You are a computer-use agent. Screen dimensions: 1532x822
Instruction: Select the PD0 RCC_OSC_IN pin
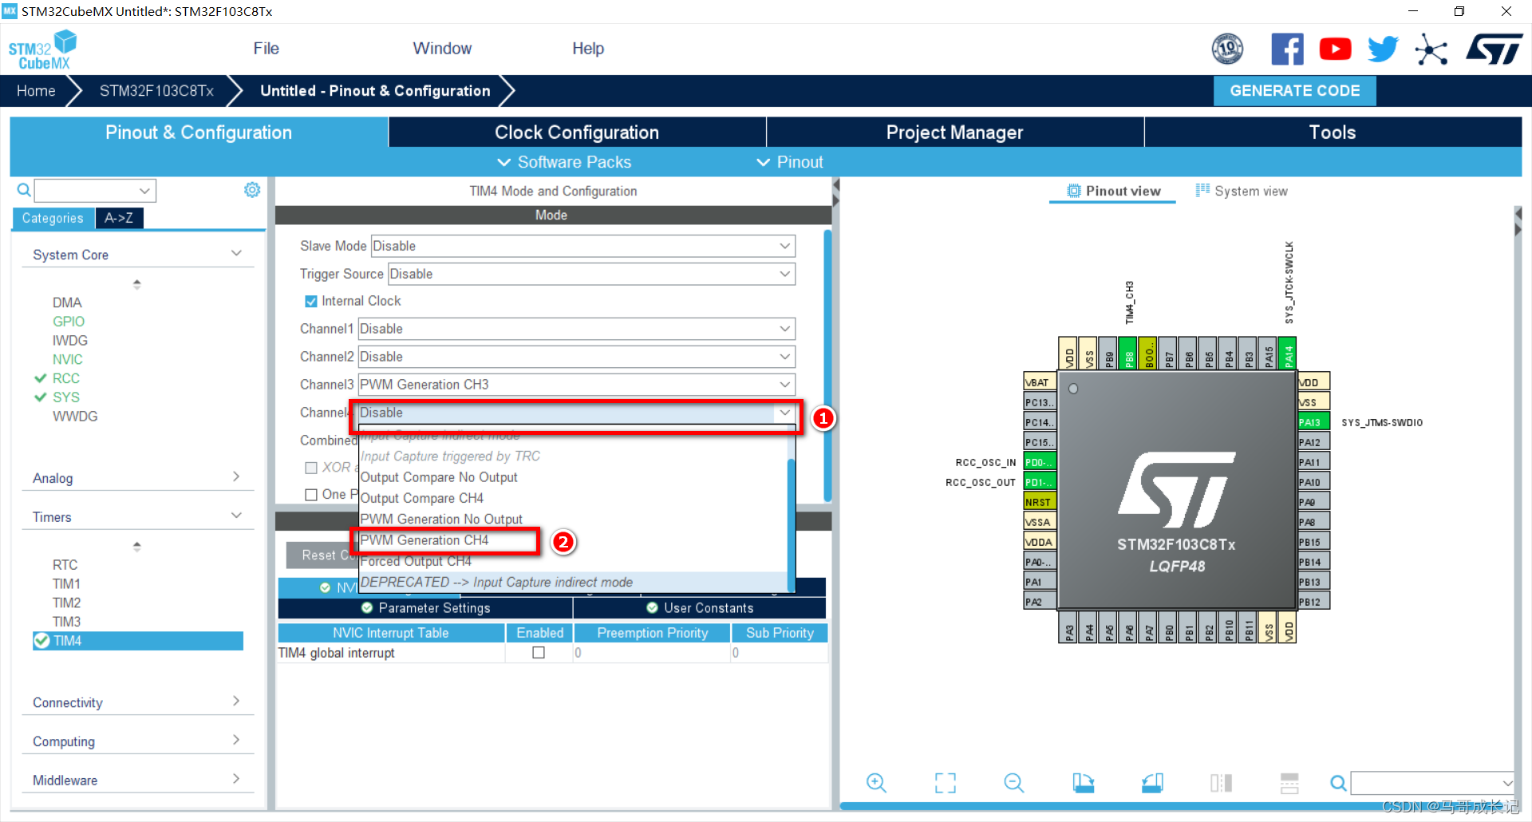1040,462
